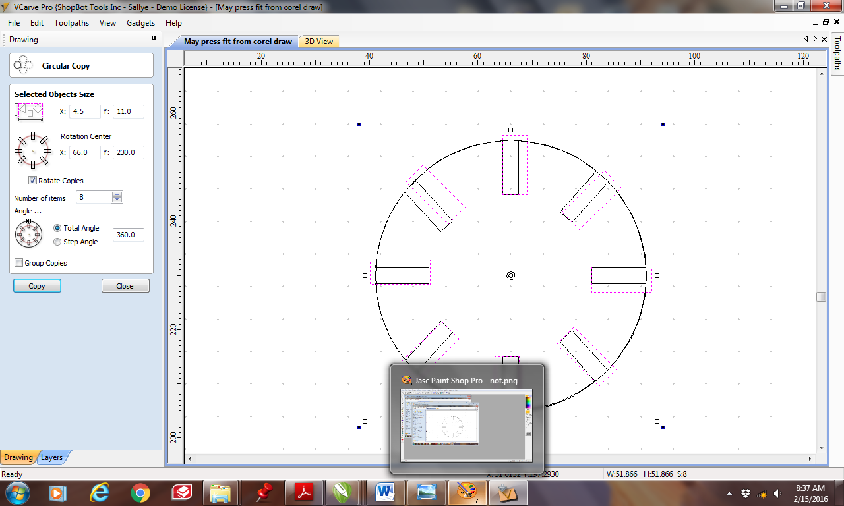Open the Help menu
The image size is (844, 506).
coord(173,22)
